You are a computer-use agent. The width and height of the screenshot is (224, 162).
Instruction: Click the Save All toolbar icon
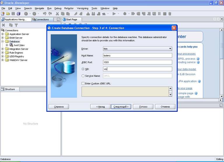[19, 14]
